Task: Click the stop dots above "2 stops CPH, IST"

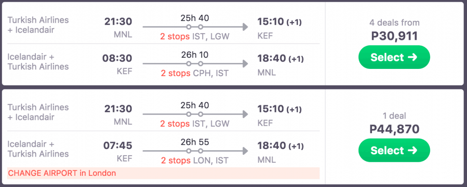Action: pyautogui.click(x=195, y=64)
